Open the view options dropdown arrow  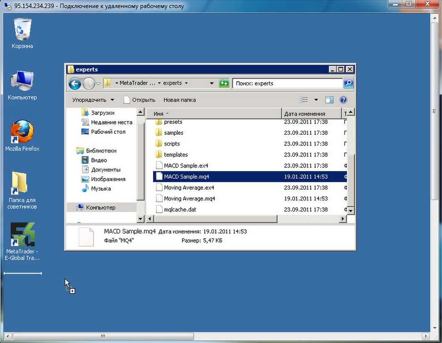(x=316, y=100)
